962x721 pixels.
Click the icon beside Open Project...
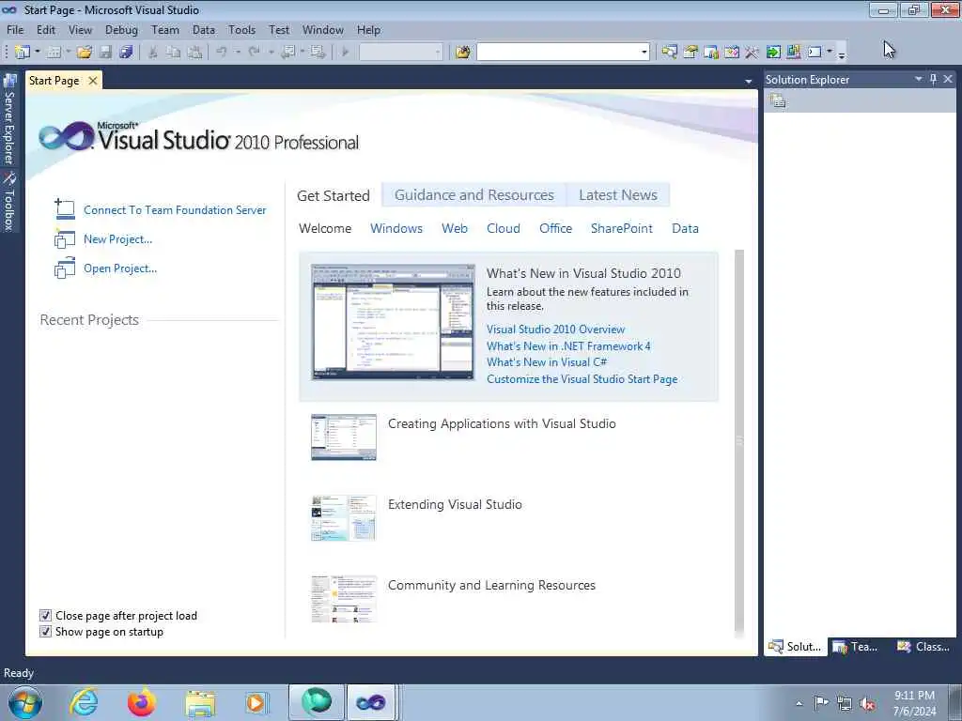[x=65, y=268]
